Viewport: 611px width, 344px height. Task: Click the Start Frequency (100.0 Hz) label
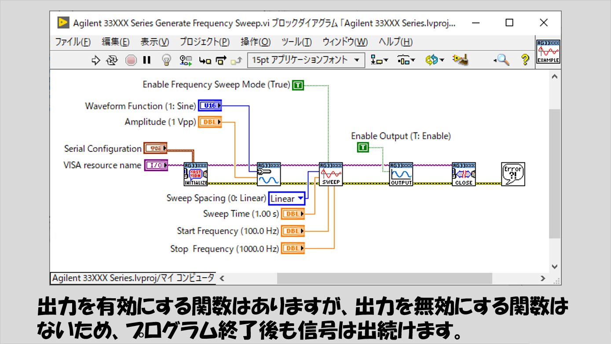point(227,231)
